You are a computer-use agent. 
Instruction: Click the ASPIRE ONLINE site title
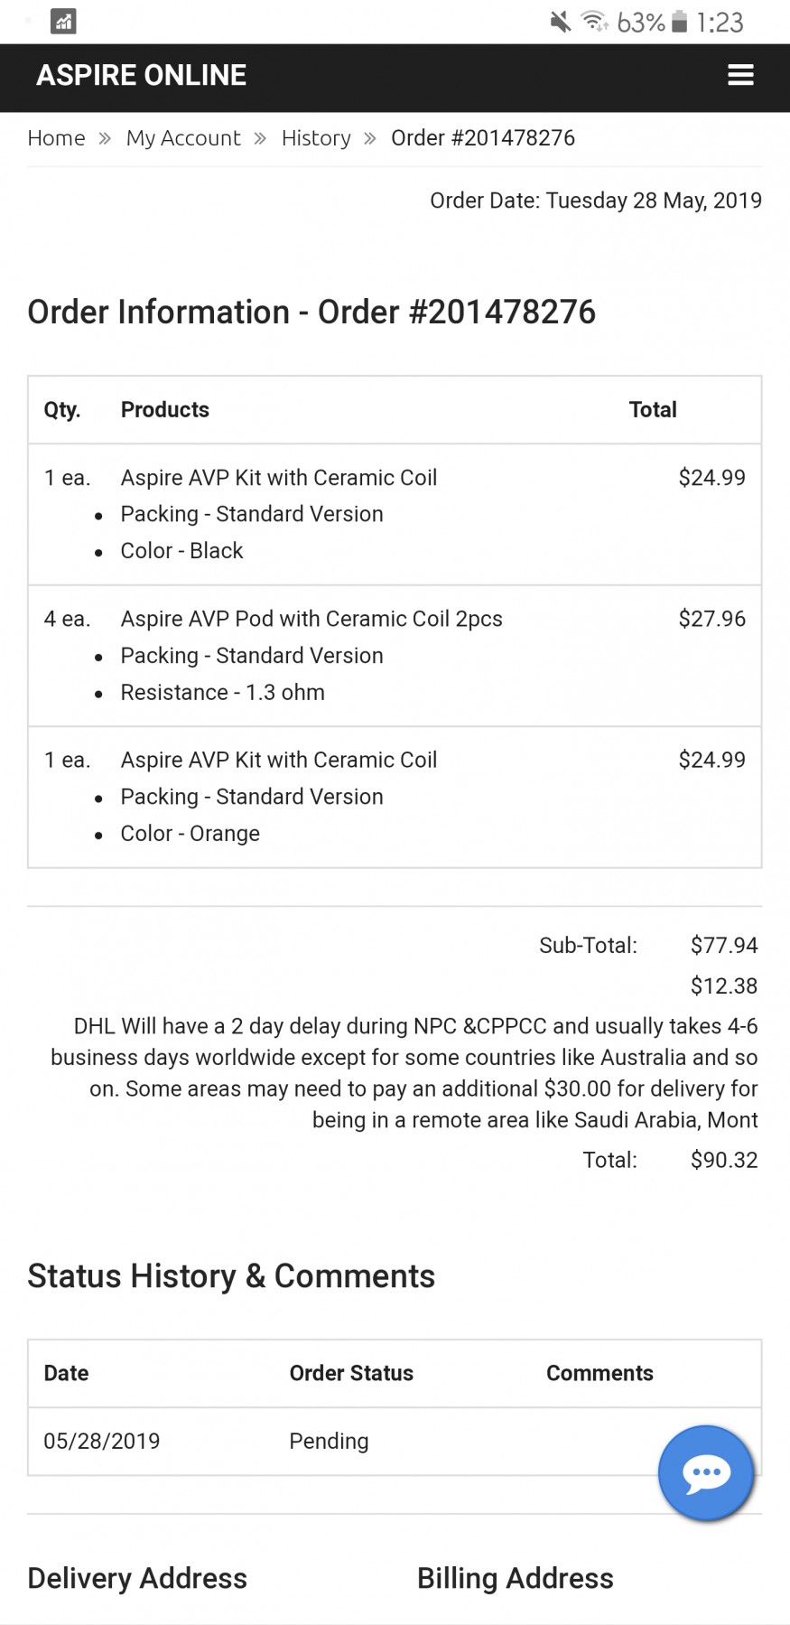[141, 75]
